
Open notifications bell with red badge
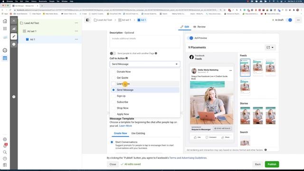(5, 145)
